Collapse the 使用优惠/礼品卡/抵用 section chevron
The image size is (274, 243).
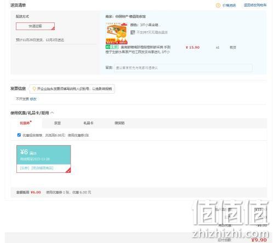pos(52,113)
